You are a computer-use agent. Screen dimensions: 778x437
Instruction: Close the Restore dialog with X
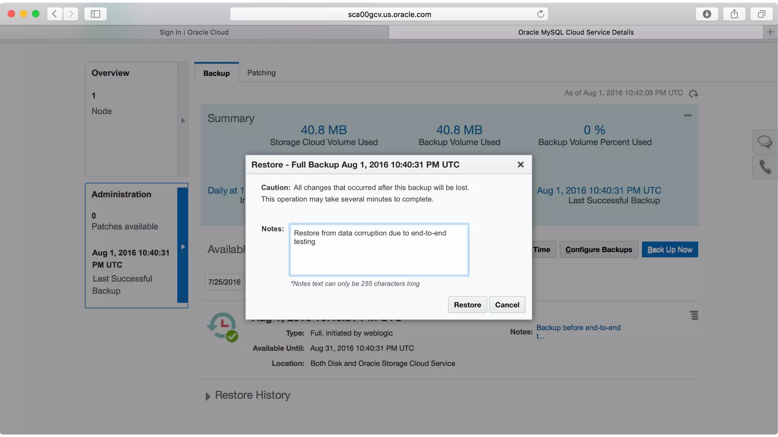520,164
